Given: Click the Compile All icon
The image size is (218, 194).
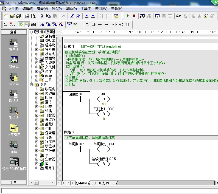Looking at the screenshot, I should point(78,16).
